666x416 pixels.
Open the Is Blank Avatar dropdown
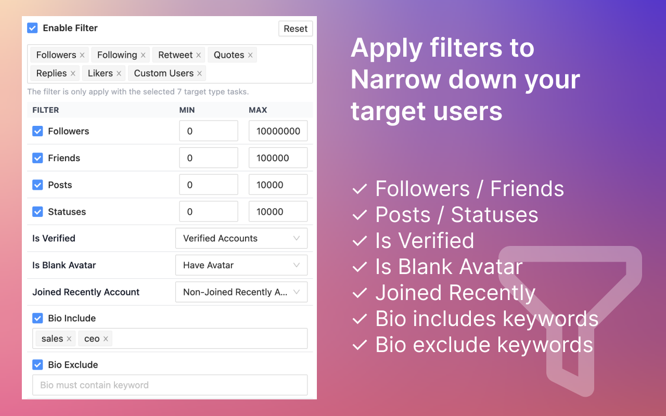241,265
